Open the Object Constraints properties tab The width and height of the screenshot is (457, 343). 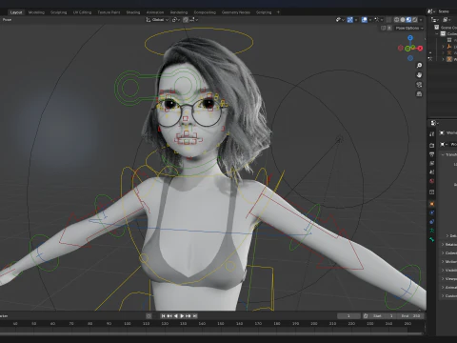[x=431, y=222]
